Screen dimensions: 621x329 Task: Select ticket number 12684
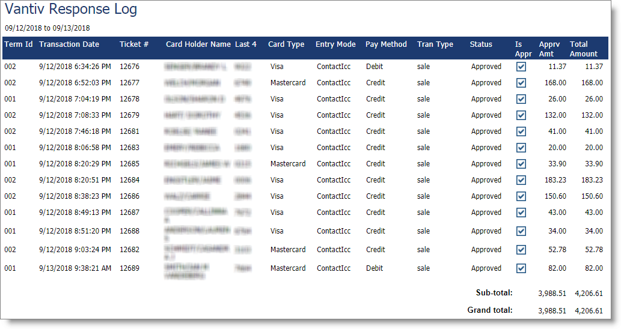click(129, 180)
